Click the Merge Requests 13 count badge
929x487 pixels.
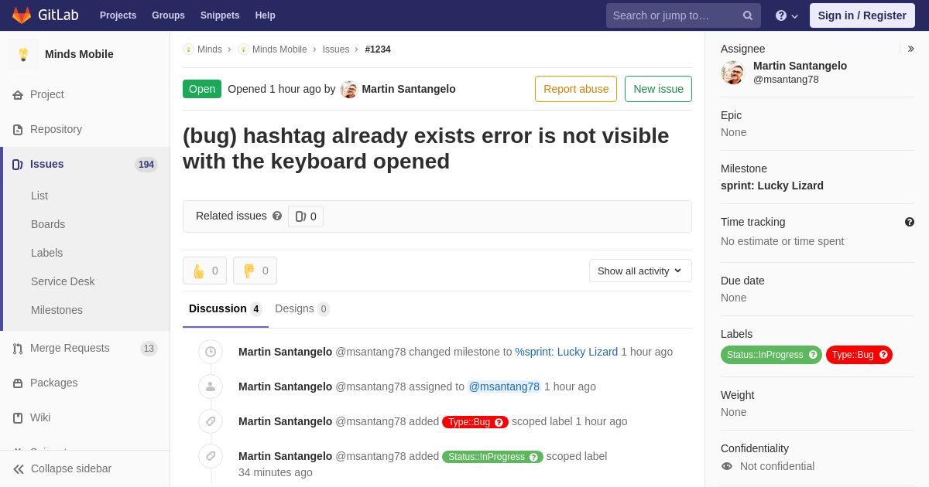pos(149,349)
